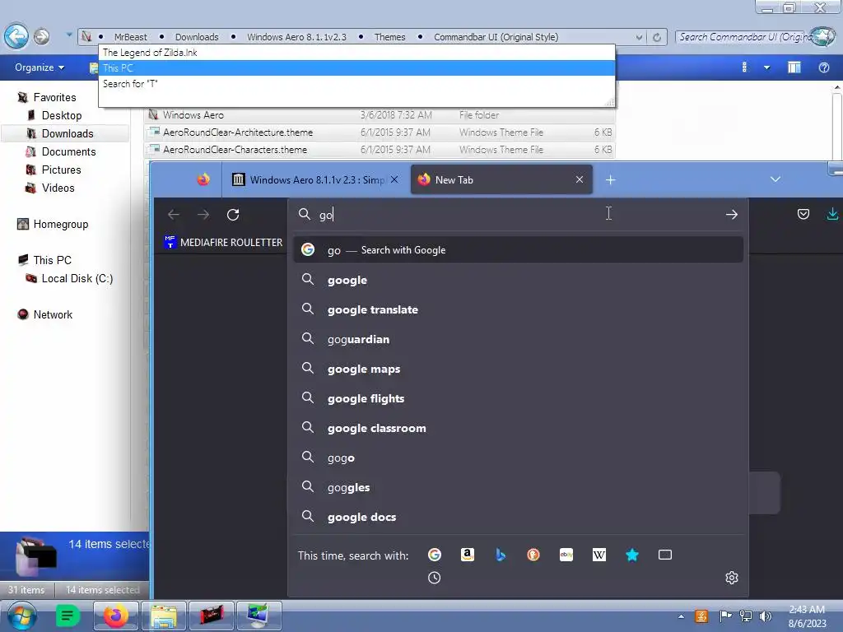
Task: Close the Windows Aero 8.1.1v 2.3 tab
Action: (394, 179)
